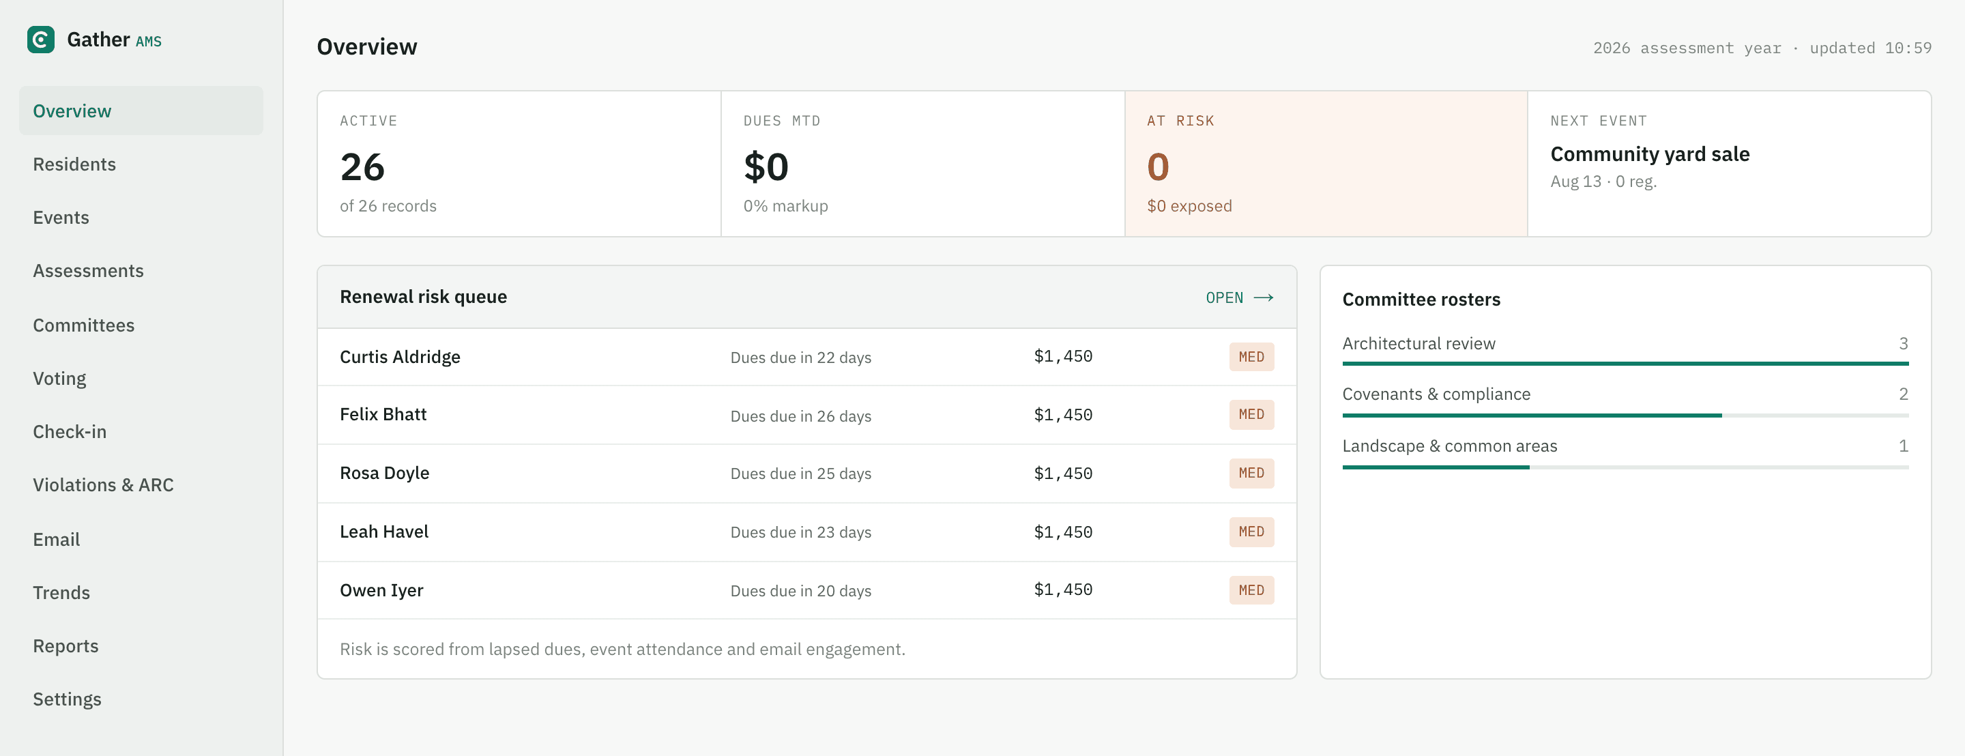Click the $1,450 amount for Rosa Doyle
The image size is (1965, 756).
[x=1064, y=474]
